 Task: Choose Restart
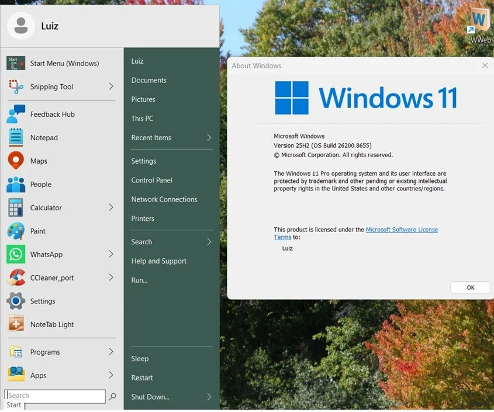142,378
